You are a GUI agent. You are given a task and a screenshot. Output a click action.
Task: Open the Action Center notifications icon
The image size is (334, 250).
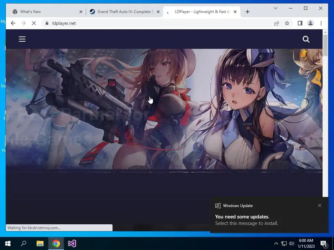324,243
